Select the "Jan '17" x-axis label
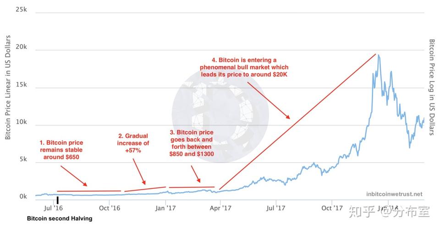The width and height of the screenshot is (441, 229). [166, 208]
